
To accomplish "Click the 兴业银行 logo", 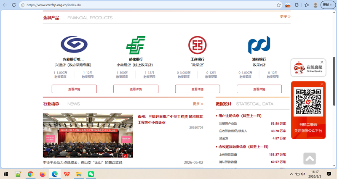I will (x=74, y=45).
